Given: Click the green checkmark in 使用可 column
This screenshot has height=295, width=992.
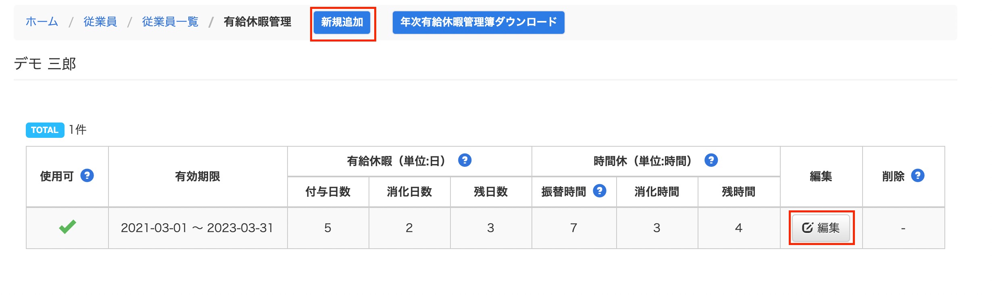Looking at the screenshot, I should (67, 227).
